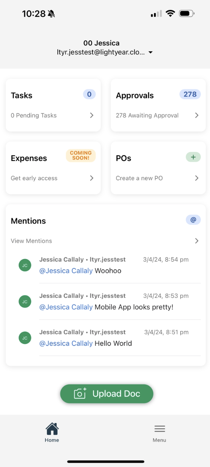Expand the account dropdown arrow by email
The height and width of the screenshot is (467, 210).
151,53
